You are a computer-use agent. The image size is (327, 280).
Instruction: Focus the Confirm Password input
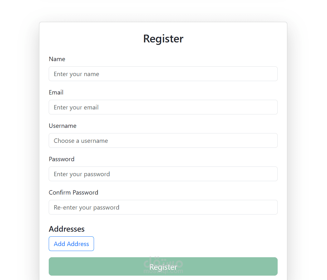coord(163,207)
